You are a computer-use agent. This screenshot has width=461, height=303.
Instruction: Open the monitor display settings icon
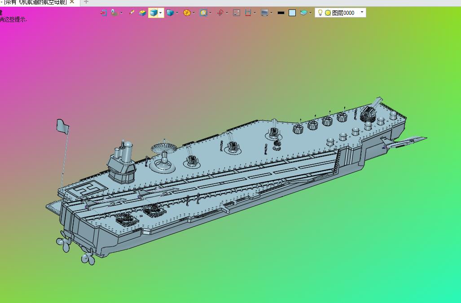pyautogui.click(x=264, y=13)
